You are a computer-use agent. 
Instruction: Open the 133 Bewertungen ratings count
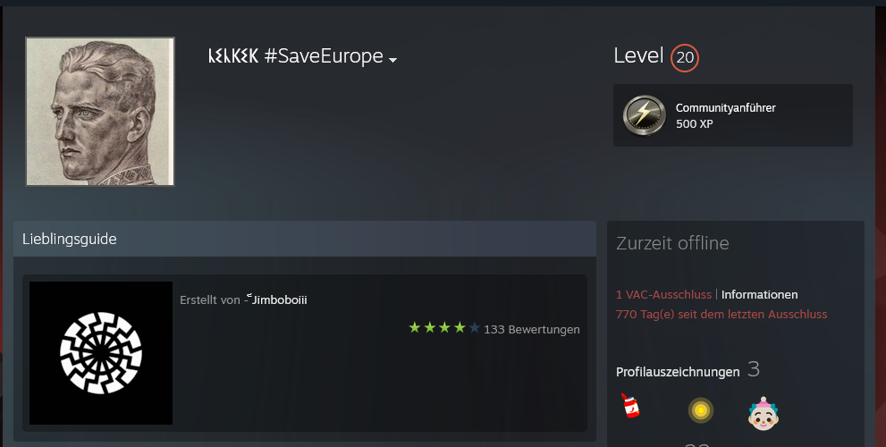tap(532, 330)
